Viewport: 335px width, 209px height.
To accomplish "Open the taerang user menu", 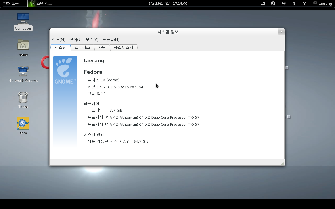I will coord(323,3).
